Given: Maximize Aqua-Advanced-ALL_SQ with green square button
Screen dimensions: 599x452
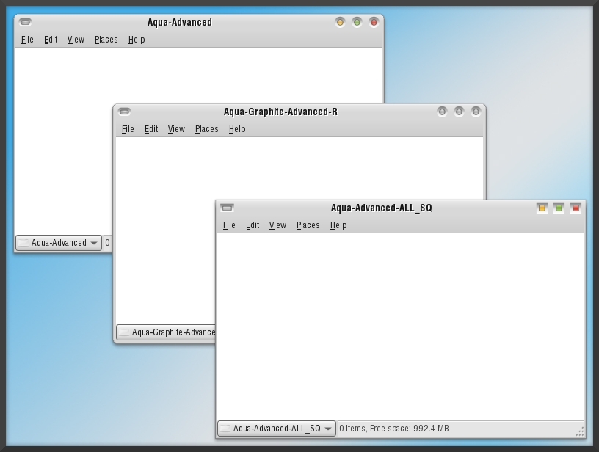Looking at the screenshot, I should 559,208.
